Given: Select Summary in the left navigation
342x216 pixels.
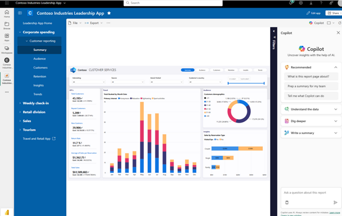Looking at the screenshot, I should [x=40, y=50].
